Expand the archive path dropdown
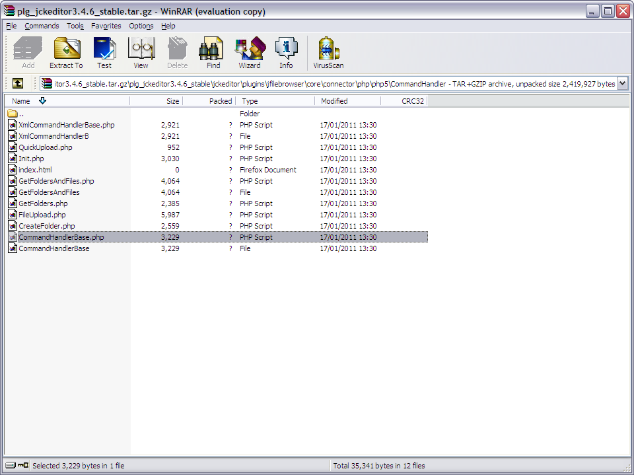 click(622, 83)
